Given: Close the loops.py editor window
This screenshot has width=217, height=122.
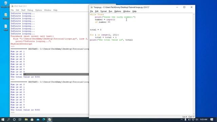Looking at the screenshot, I should [x=192, y=7].
